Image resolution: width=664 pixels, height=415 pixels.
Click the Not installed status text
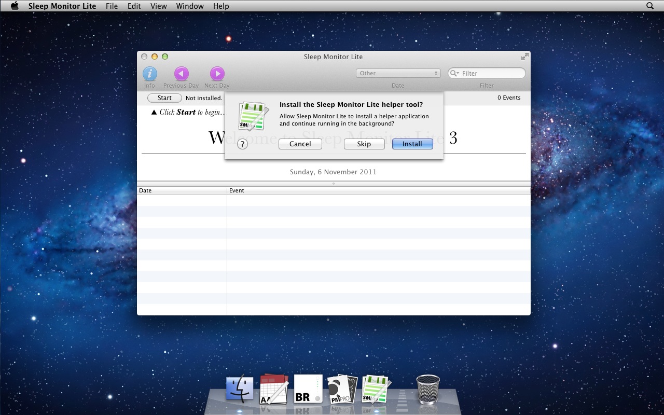pyautogui.click(x=204, y=98)
